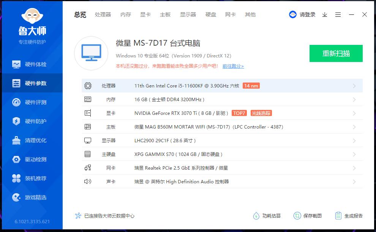Open 硬件防护 from the sidebar

[32, 121]
